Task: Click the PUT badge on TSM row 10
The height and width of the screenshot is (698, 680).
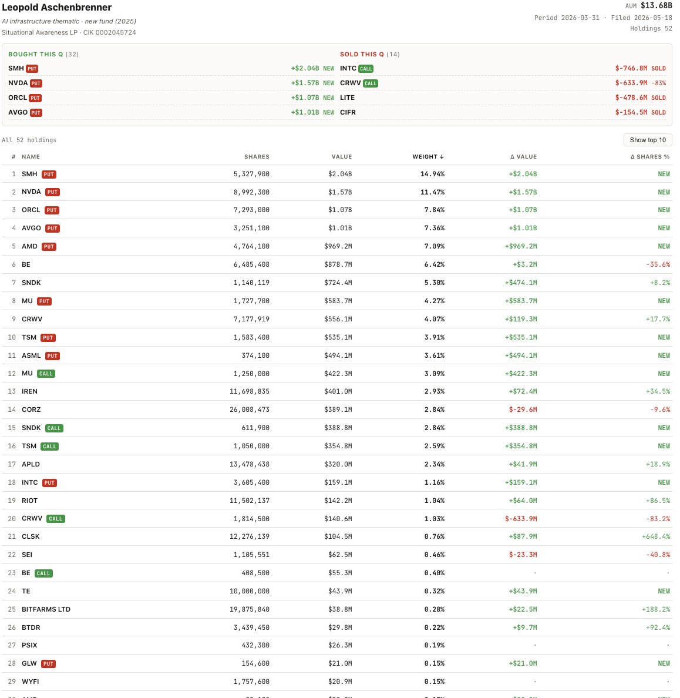Action: pos(48,338)
